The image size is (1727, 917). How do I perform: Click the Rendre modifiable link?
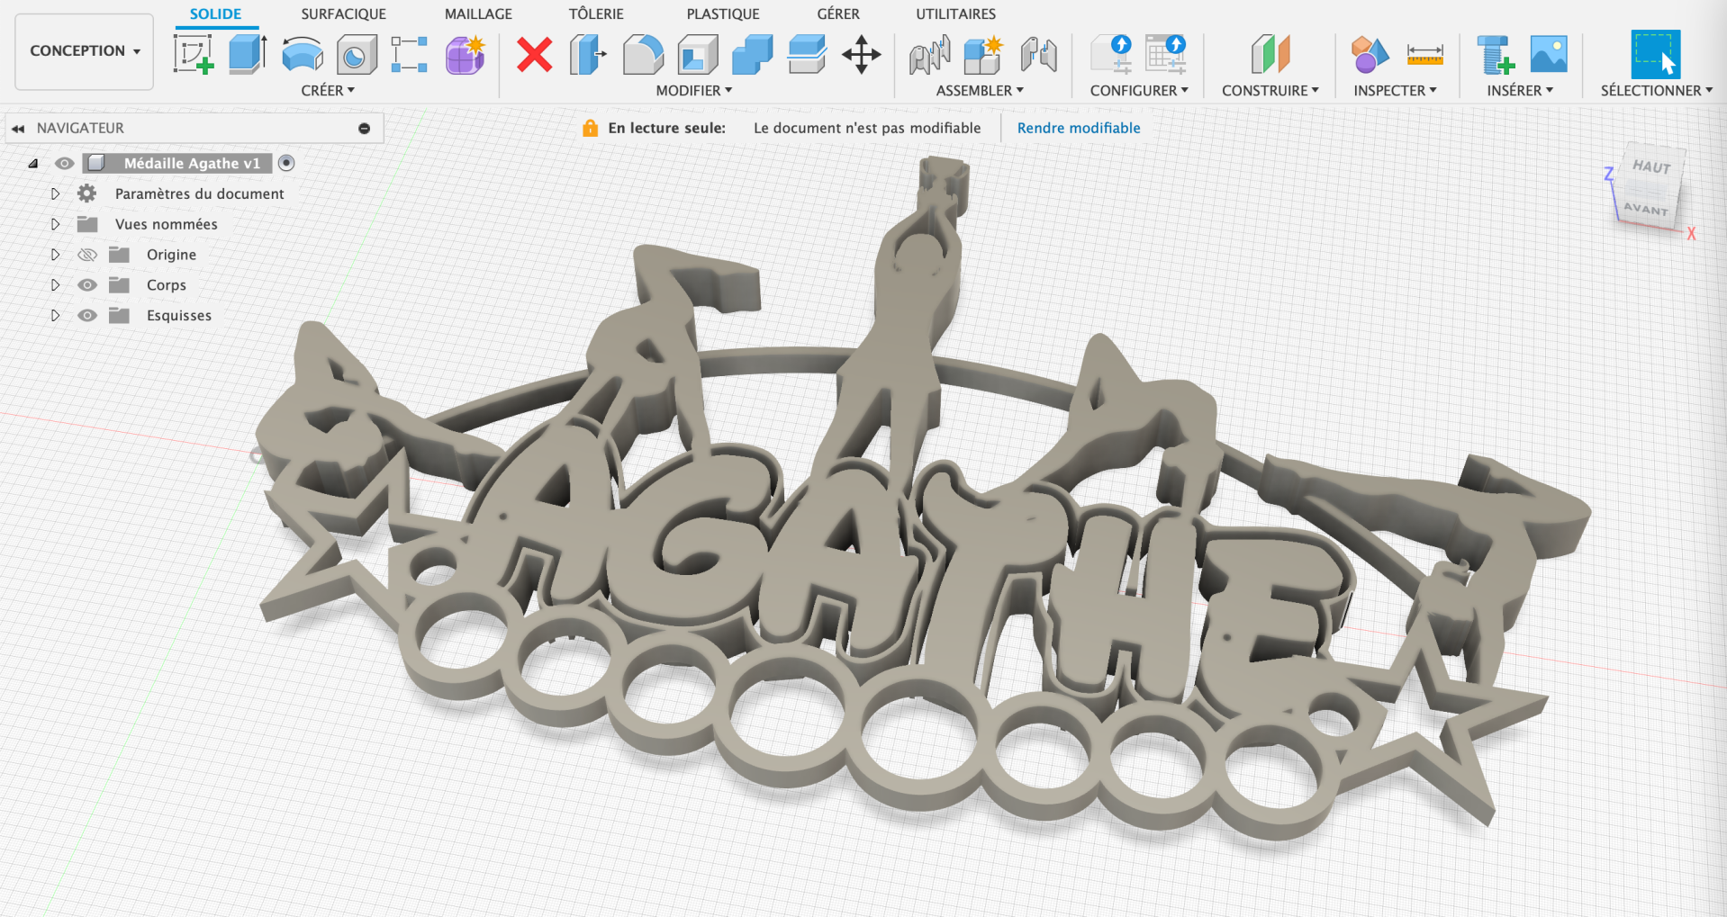(x=1079, y=128)
